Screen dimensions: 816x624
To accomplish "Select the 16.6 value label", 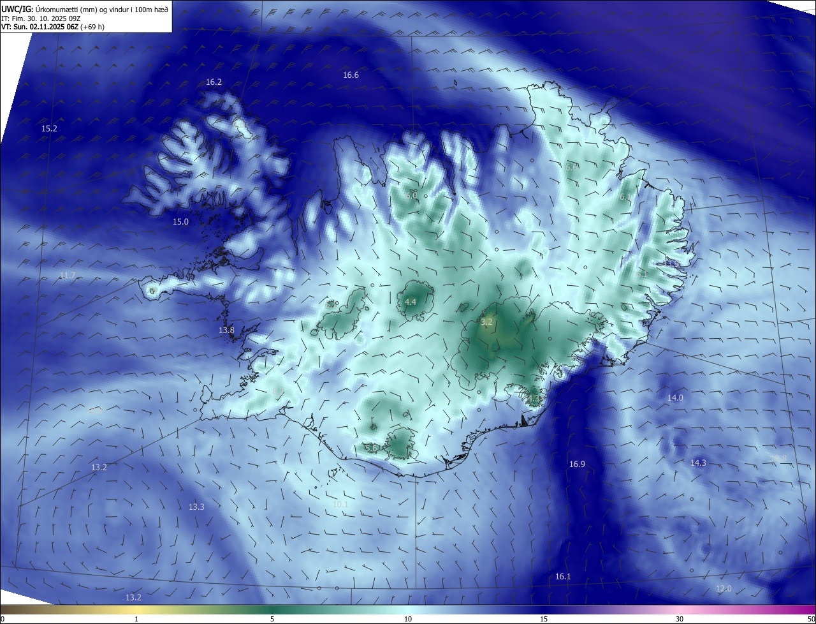I will pyautogui.click(x=351, y=75).
